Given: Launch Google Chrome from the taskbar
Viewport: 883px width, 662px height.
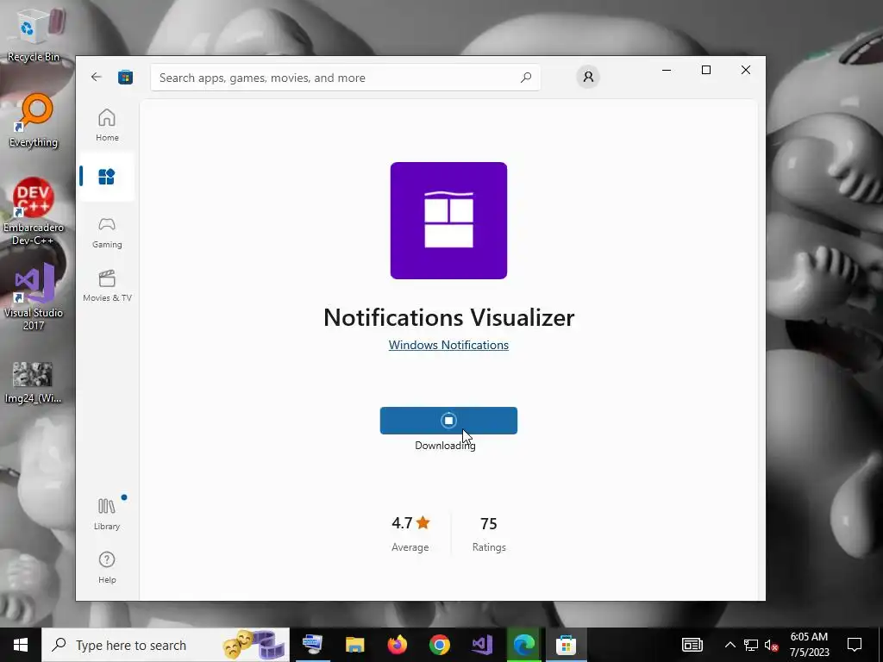Looking at the screenshot, I should pos(439,645).
